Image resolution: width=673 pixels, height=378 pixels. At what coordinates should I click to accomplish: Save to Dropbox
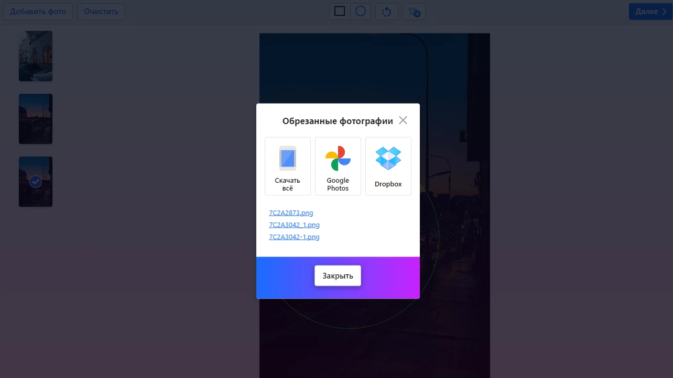coord(388,166)
